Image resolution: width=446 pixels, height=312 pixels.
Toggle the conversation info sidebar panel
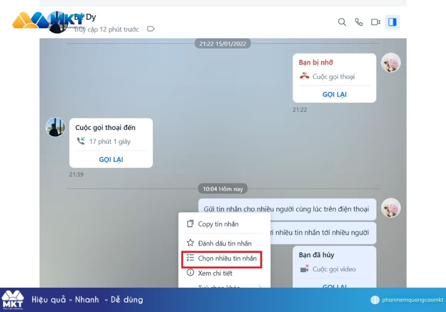[392, 22]
